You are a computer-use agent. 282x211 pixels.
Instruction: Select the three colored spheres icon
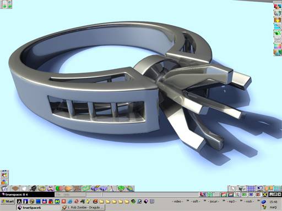[4, 182]
